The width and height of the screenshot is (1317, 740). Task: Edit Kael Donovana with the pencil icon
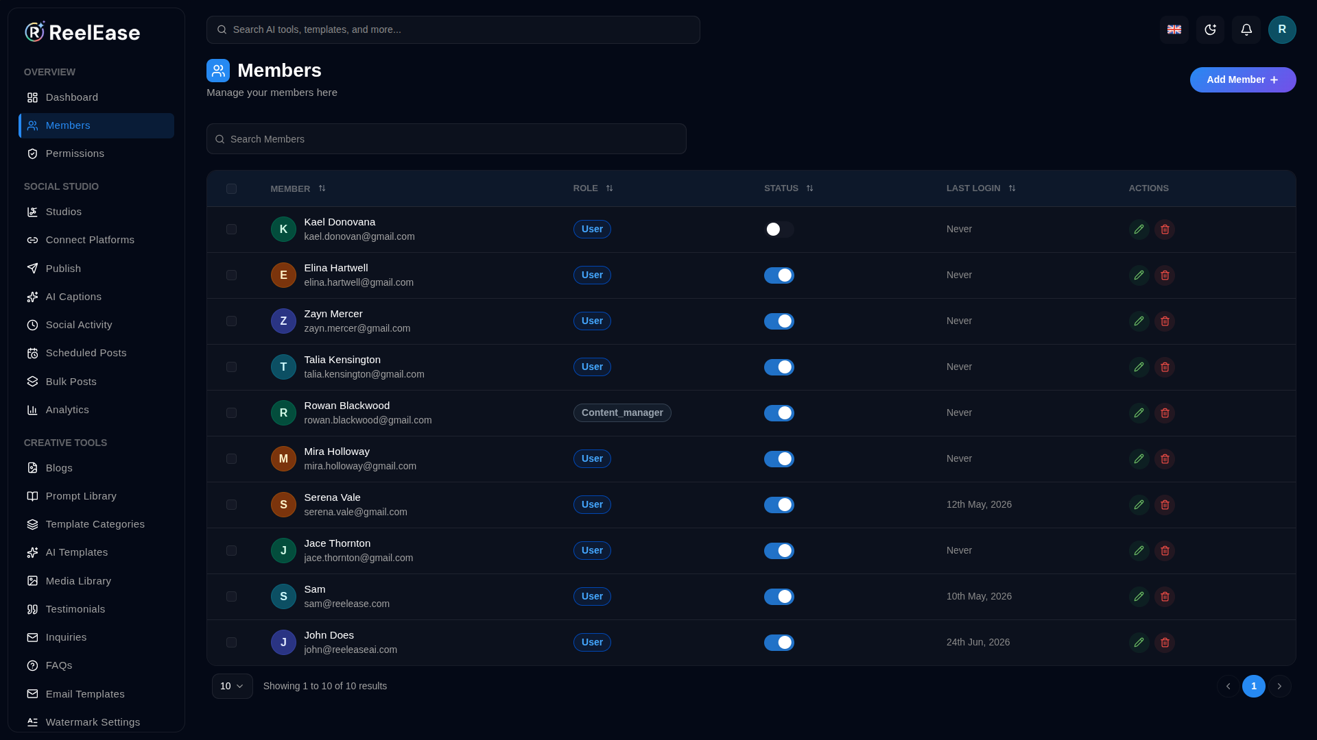(x=1139, y=230)
